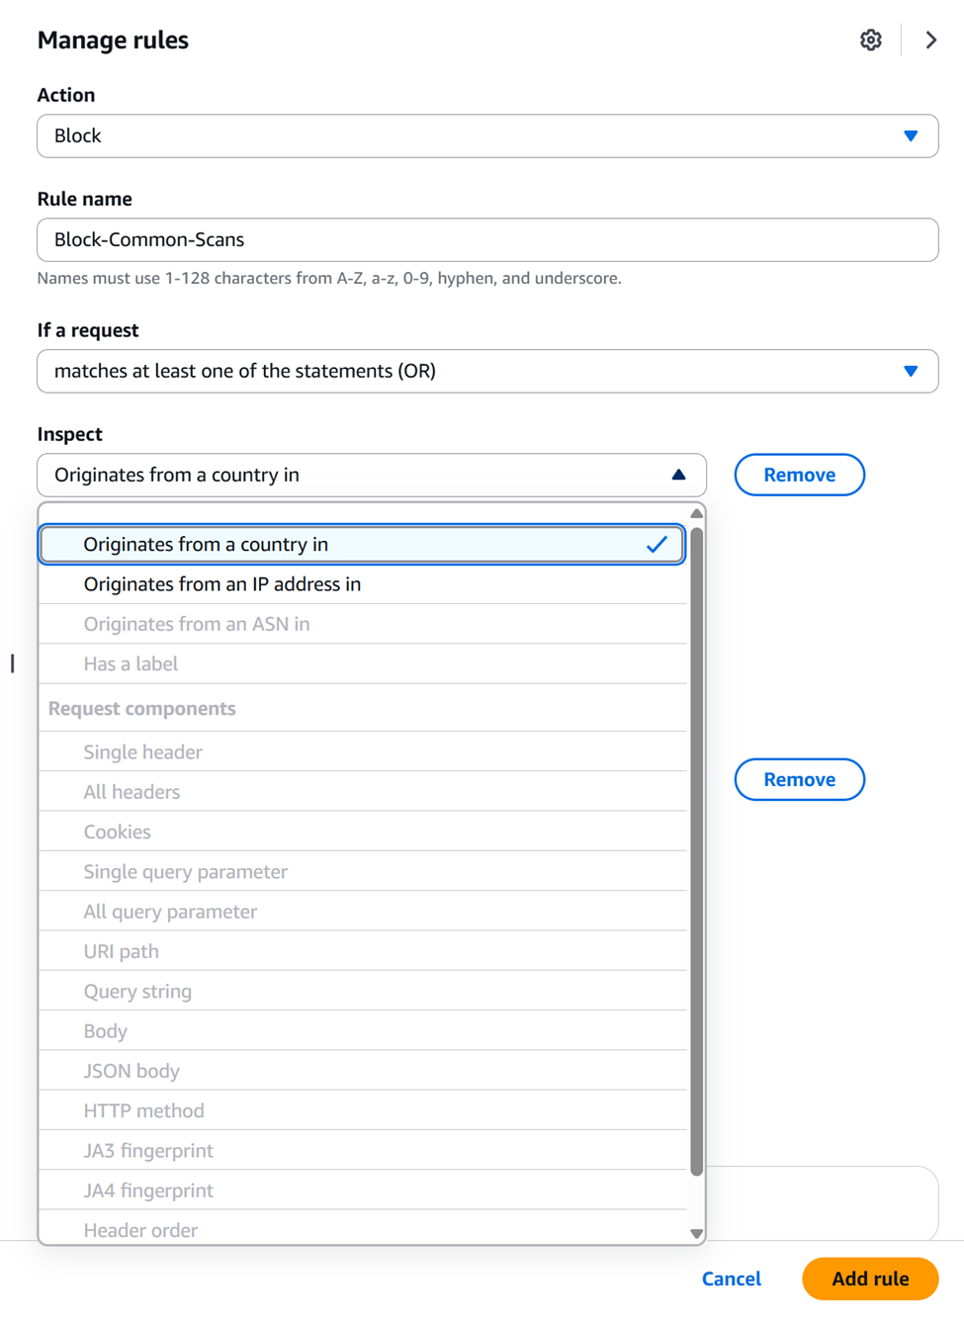Cancel the rule creation
Screen dimensions: 964x1323
(731, 1279)
